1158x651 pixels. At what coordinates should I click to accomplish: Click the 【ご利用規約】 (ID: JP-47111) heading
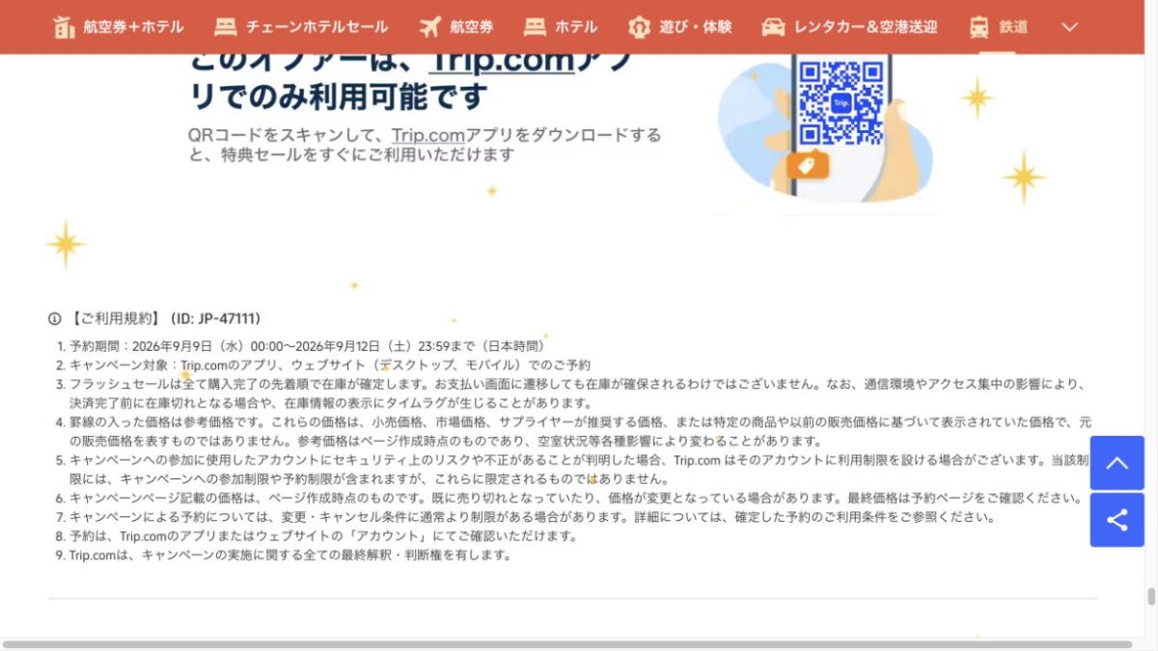click(165, 319)
